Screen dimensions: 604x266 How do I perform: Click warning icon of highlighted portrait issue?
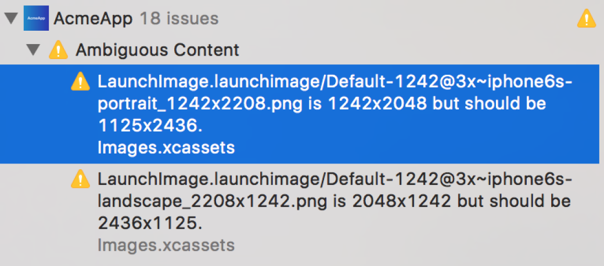coord(81,82)
